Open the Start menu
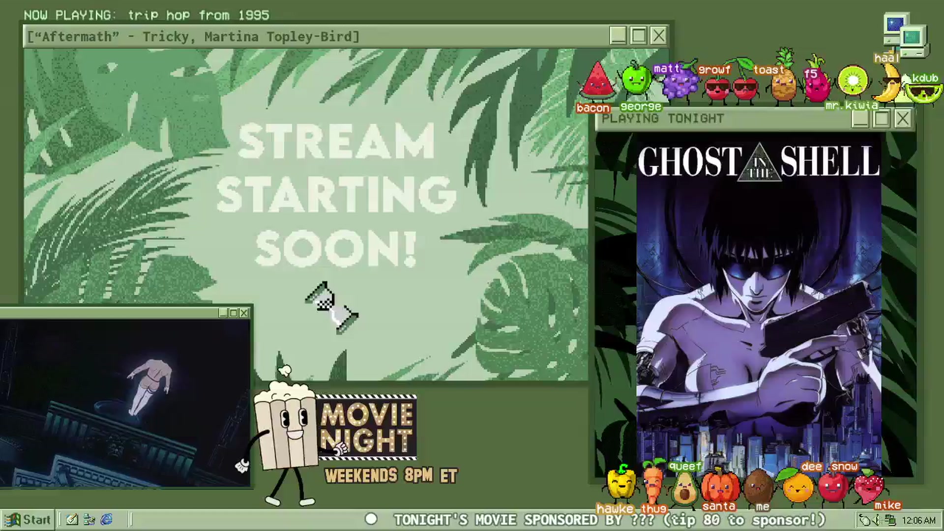This screenshot has width=944, height=531. tap(27, 520)
